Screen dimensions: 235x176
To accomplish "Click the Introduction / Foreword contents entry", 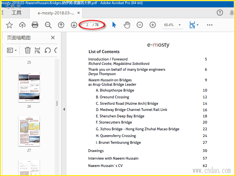I will (108, 59).
